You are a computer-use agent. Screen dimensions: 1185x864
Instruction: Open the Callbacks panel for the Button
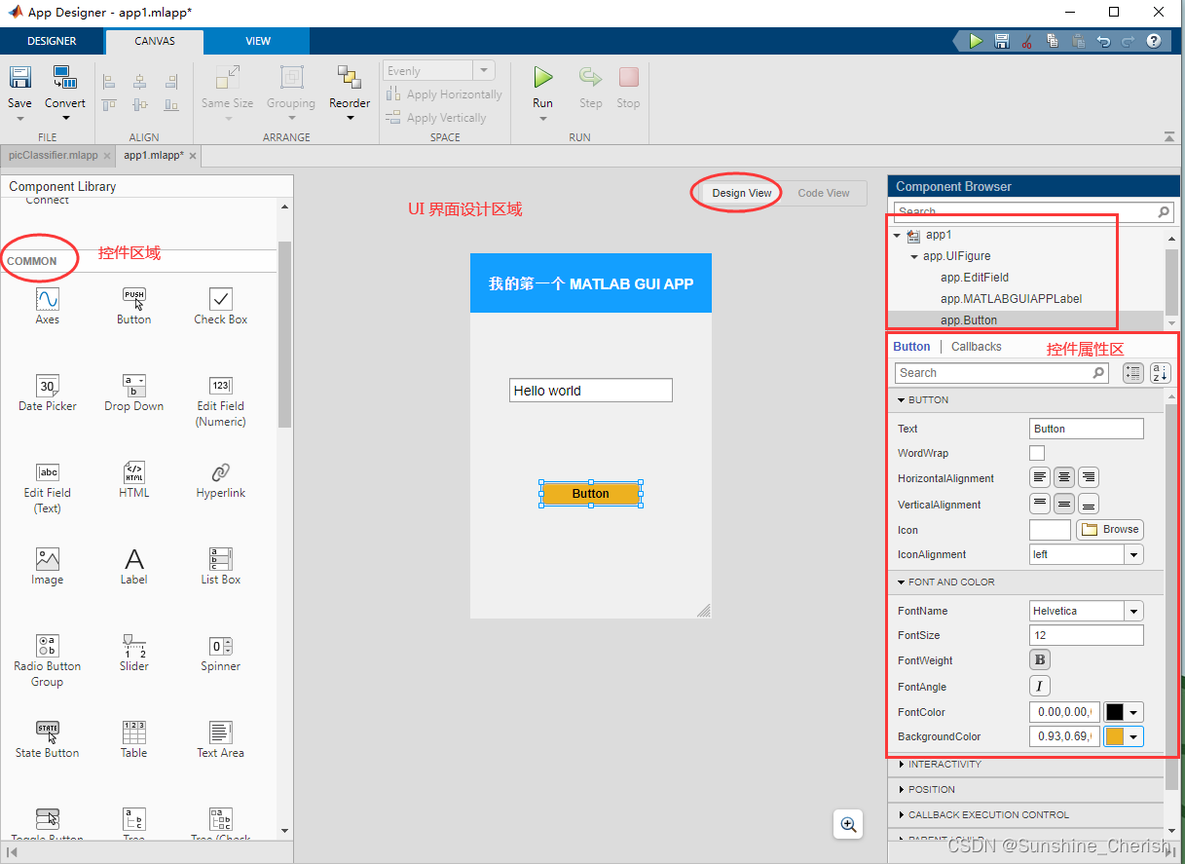976,346
